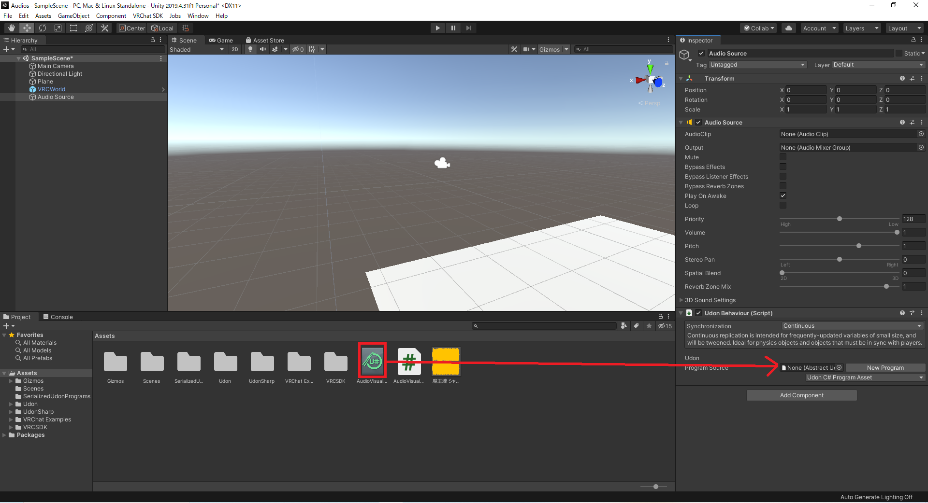Screen dimensions: 928x503
Task: Click the Program Source object field
Action: pos(812,368)
